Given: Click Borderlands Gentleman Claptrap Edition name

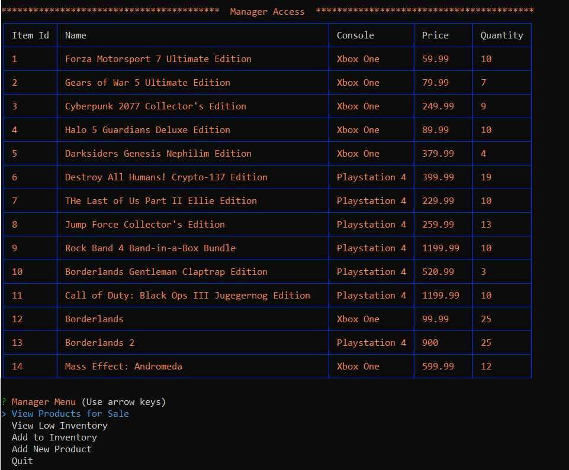Looking at the screenshot, I should [x=166, y=271].
